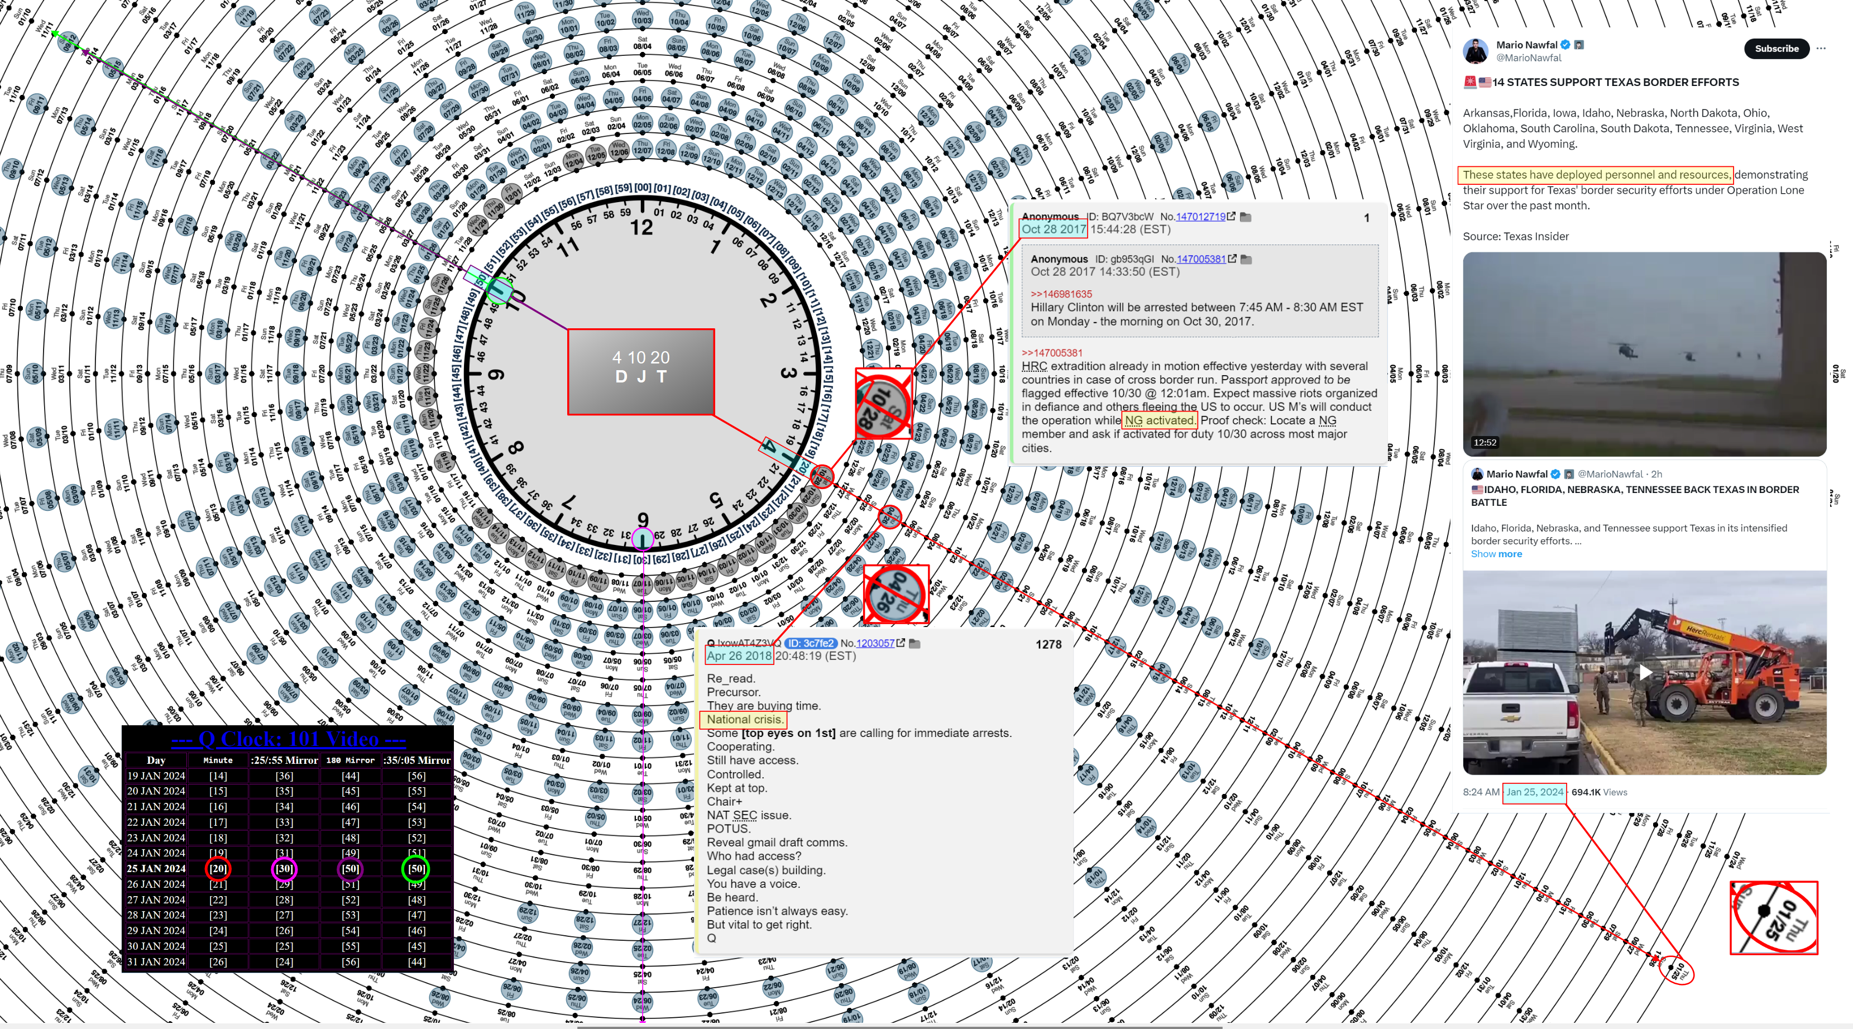This screenshot has height=1029, width=1853.
Task: Click the 'Source: Texas Insider' line
Action: 1516,236
